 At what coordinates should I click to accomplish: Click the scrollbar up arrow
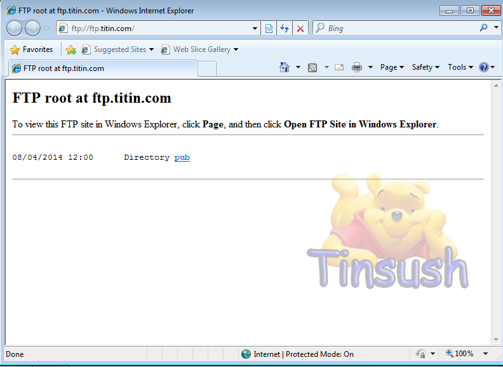496,86
